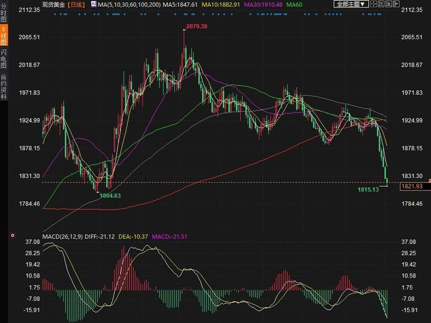Open the 全部主题 theme dropdown

coord(351,4)
